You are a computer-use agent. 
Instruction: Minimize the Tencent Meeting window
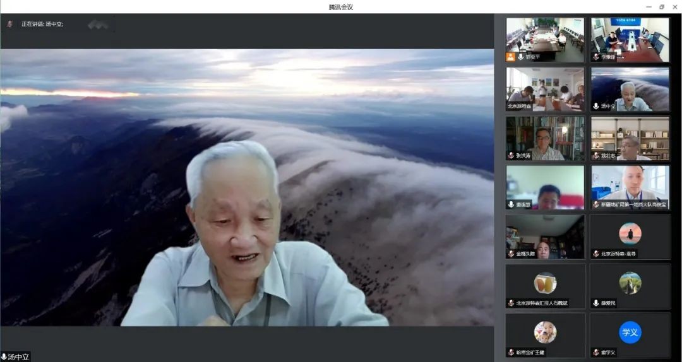pos(648,7)
